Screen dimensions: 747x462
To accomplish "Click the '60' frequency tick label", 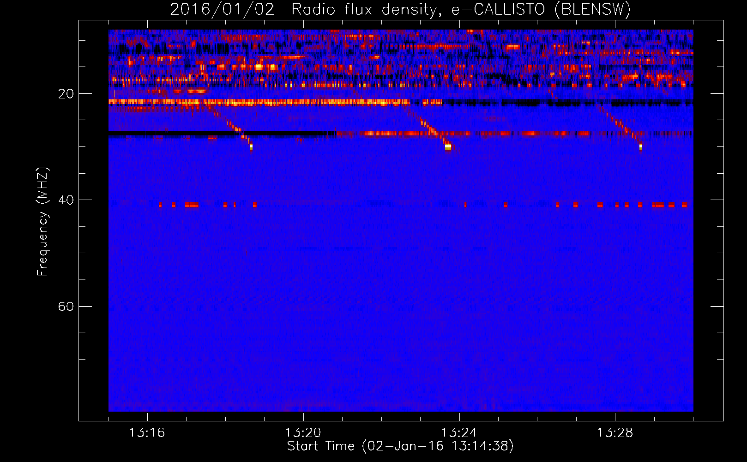I will point(66,307).
